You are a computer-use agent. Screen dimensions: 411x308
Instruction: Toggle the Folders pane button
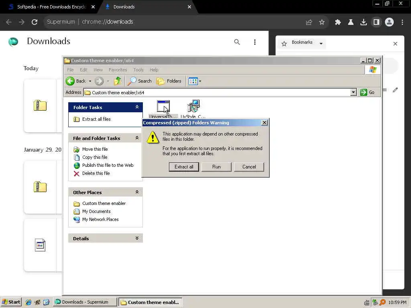(x=169, y=81)
